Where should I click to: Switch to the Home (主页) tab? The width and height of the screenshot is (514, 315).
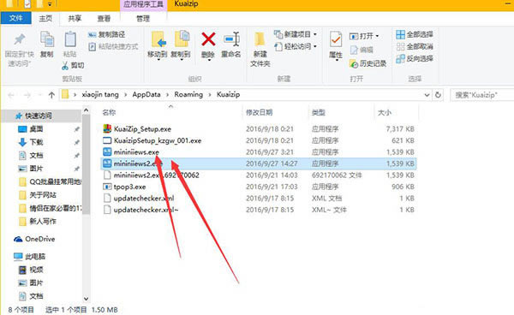(45, 18)
